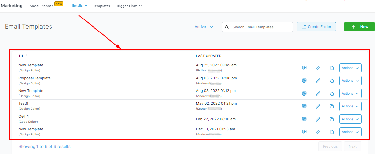
Task: Open Actions dropdown for Proposal Template
Action: [350, 81]
